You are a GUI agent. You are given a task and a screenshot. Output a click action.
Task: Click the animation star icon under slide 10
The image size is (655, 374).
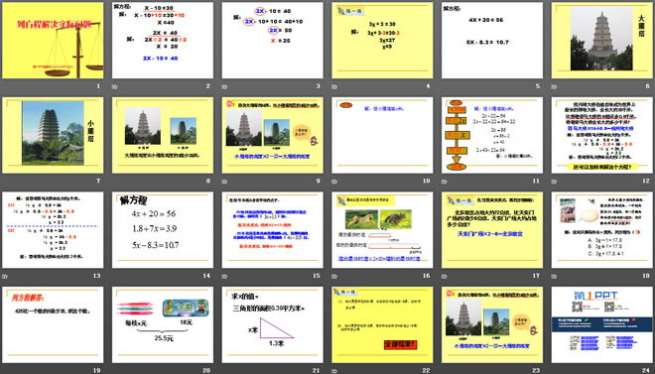point(334,182)
